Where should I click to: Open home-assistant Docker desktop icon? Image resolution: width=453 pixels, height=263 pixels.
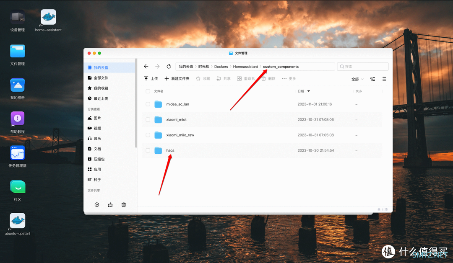pyautogui.click(x=48, y=18)
